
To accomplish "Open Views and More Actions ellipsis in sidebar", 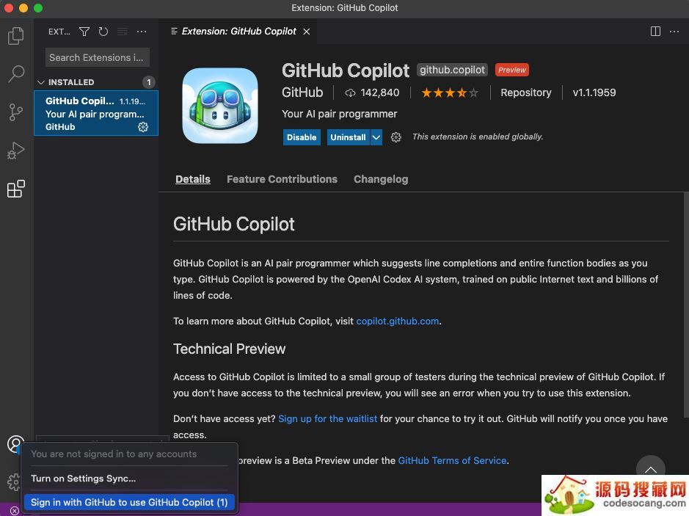I will tap(142, 32).
